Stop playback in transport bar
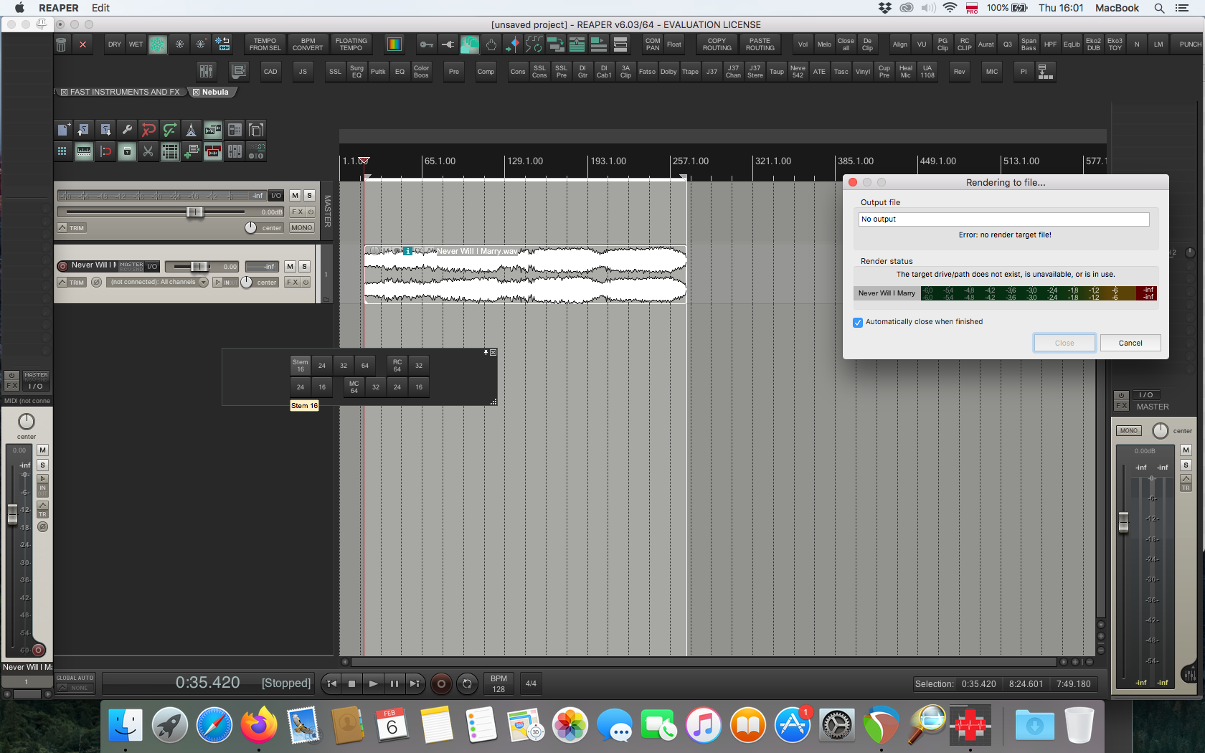The width and height of the screenshot is (1205, 753). coord(351,683)
